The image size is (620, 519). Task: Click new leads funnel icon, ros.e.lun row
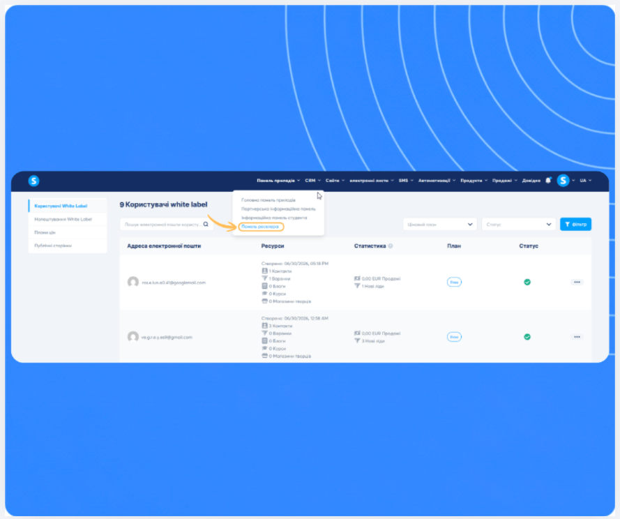pyautogui.click(x=357, y=285)
